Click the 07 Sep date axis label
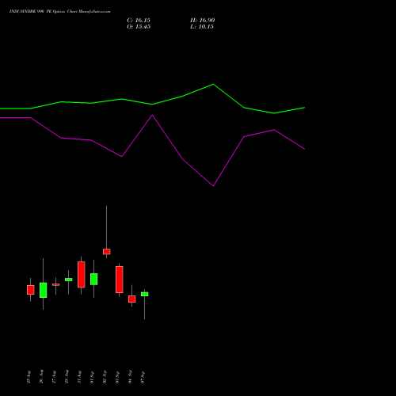The height and width of the screenshot is (396, 396). (x=143, y=377)
